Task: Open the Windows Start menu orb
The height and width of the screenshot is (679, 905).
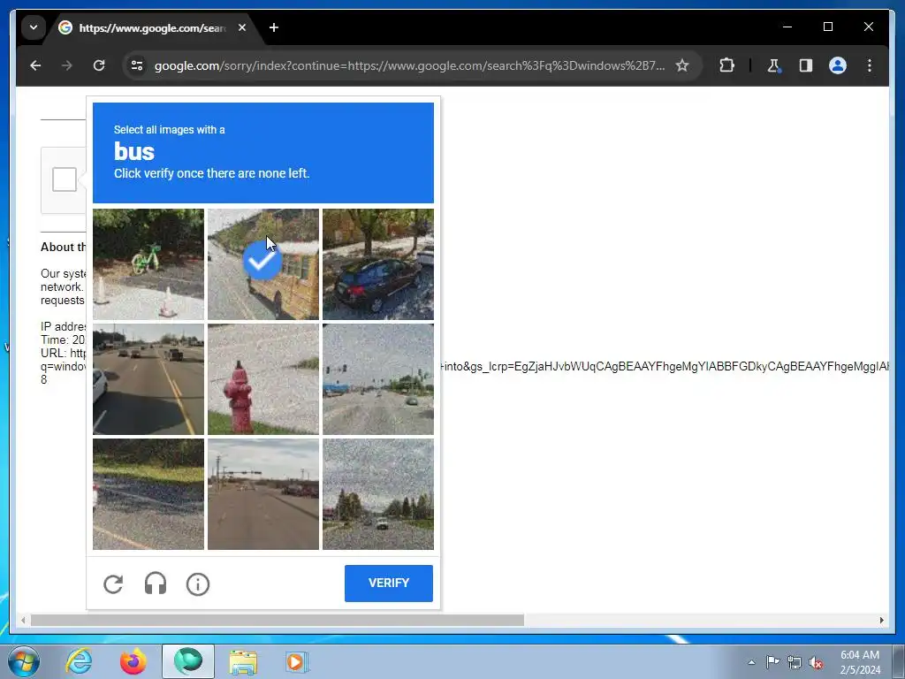Action: tap(24, 661)
